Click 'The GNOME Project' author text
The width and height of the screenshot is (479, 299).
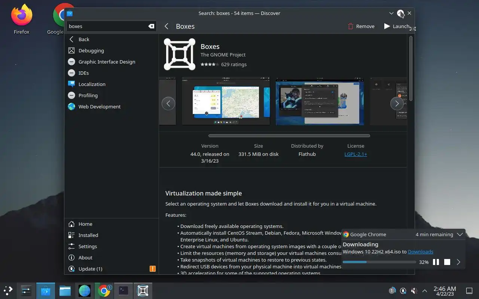pyautogui.click(x=223, y=55)
